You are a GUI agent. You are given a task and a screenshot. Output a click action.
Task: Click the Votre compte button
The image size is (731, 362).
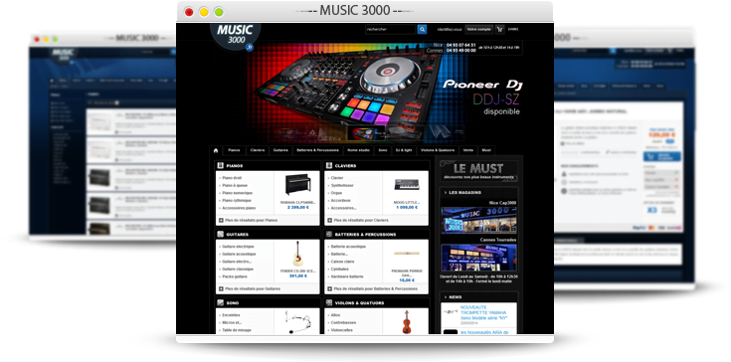pyautogui.click(x=478, y=30)
